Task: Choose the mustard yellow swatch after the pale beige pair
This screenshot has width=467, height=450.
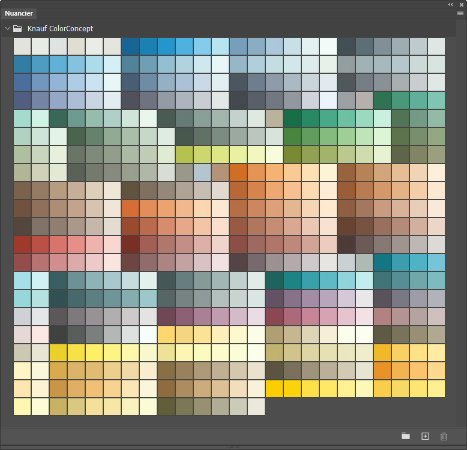Action: point(58,353)
